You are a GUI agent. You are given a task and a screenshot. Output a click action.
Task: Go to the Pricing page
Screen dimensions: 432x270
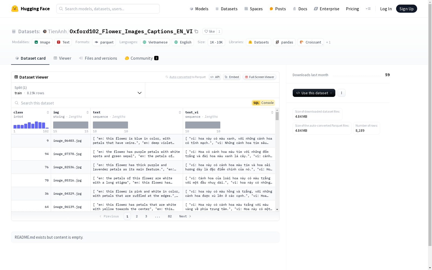click(352, 9)
